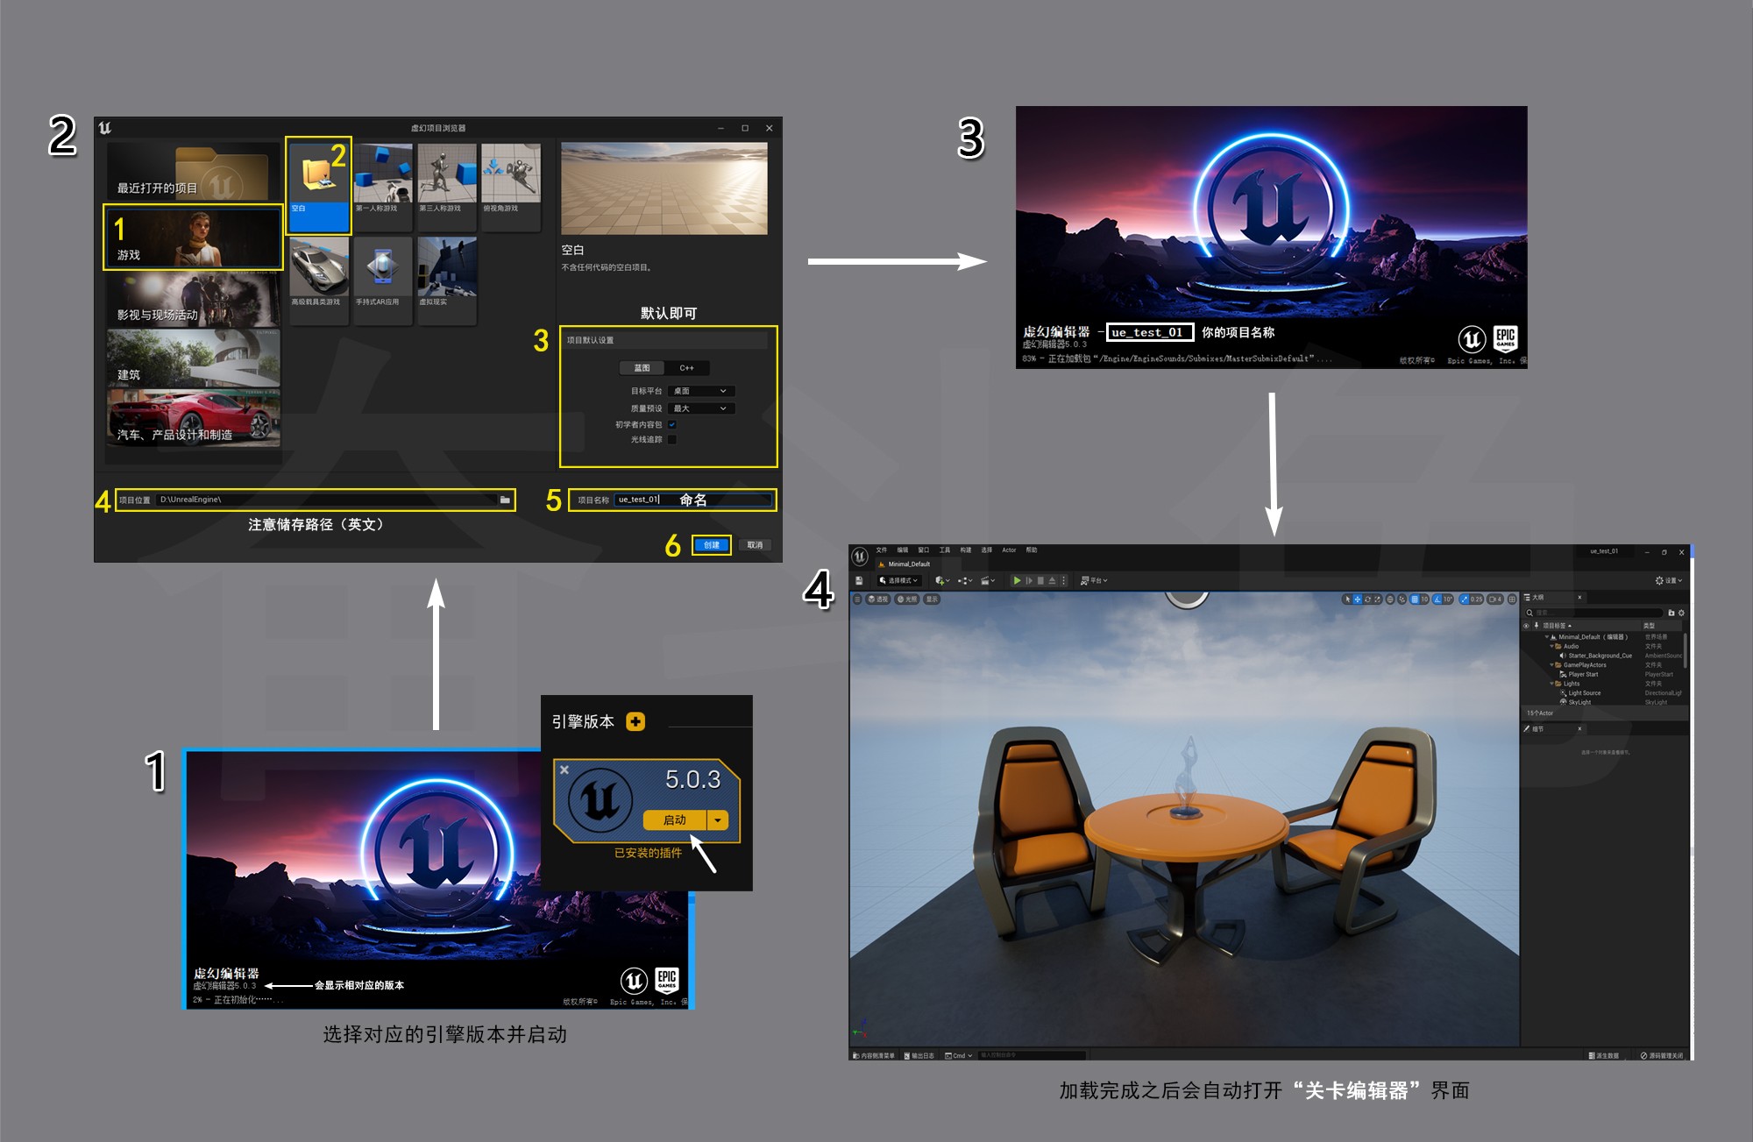Click dropdown arrow next to 启动 button

pyautogui.click(x=718, y=820)
